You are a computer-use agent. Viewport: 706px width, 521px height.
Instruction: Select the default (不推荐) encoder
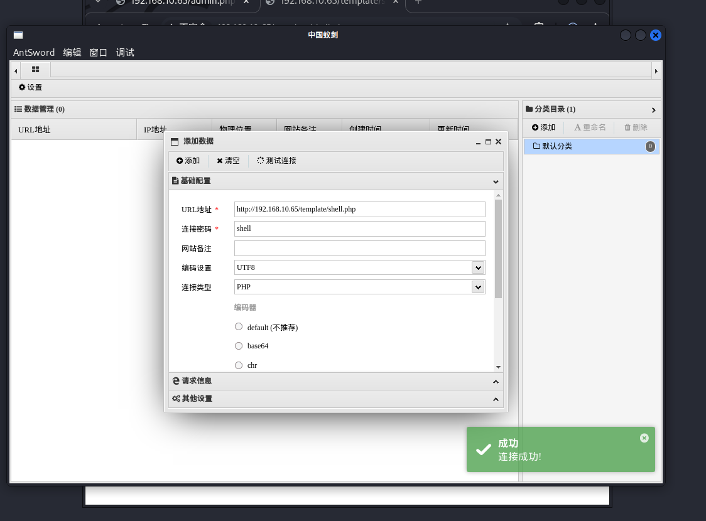pyautogui.click(x=239, y=326)
